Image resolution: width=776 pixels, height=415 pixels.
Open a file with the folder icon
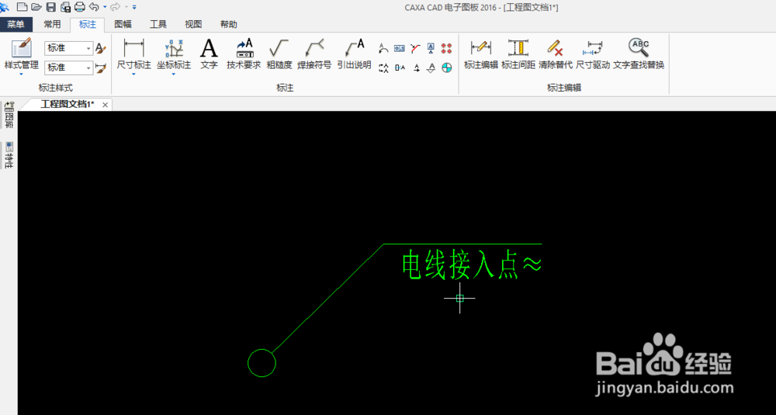36,7
